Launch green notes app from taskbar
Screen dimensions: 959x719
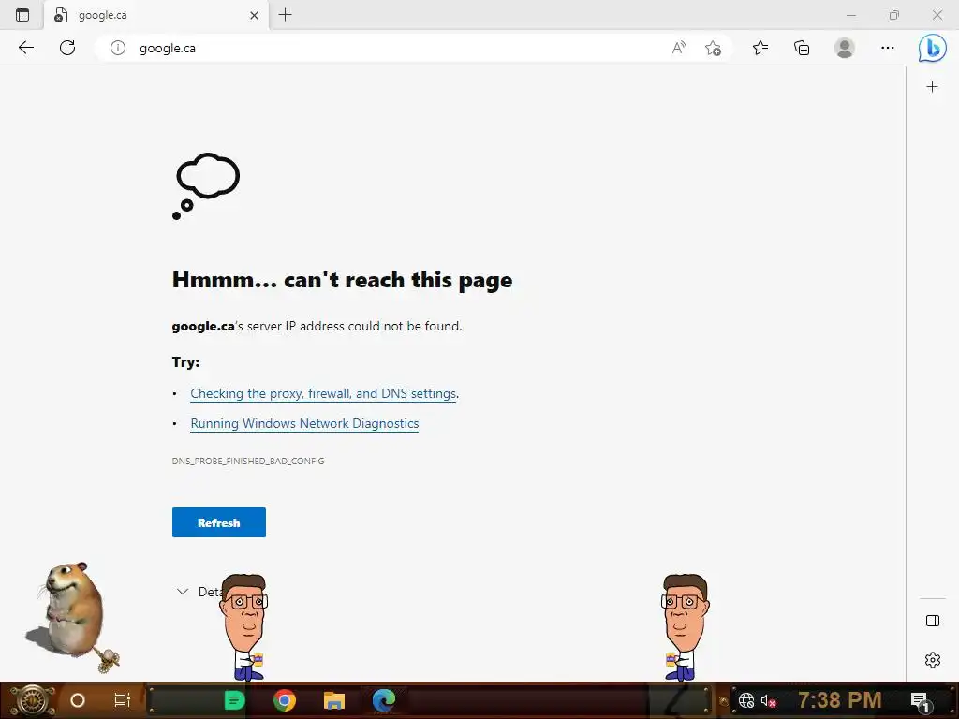click(234, 700)
